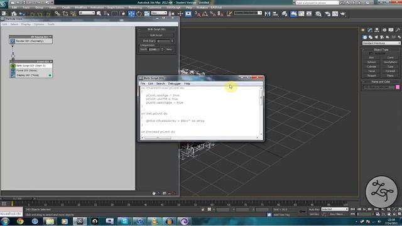Toggle PF Source 001 on/off icon
This screenshot has height=226, width=402.
tap(50, 37)
